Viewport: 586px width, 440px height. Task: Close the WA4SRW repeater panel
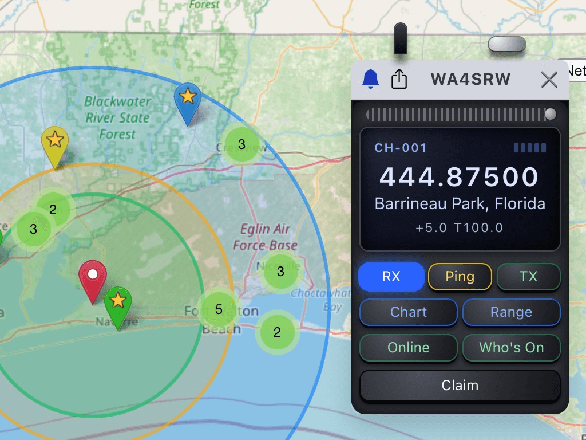pyautogui.click(x=549, y=80)
